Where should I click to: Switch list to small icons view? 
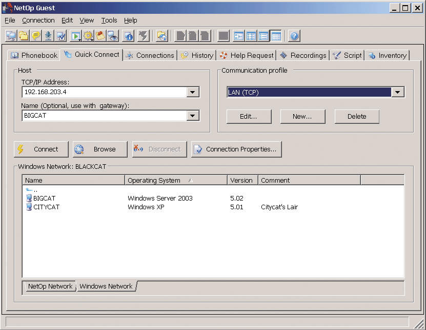pyautogui.click(x=251, y=36)
